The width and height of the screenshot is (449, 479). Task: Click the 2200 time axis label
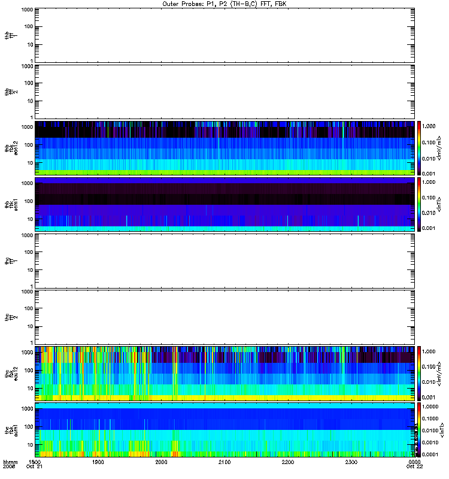coord(288,462)
